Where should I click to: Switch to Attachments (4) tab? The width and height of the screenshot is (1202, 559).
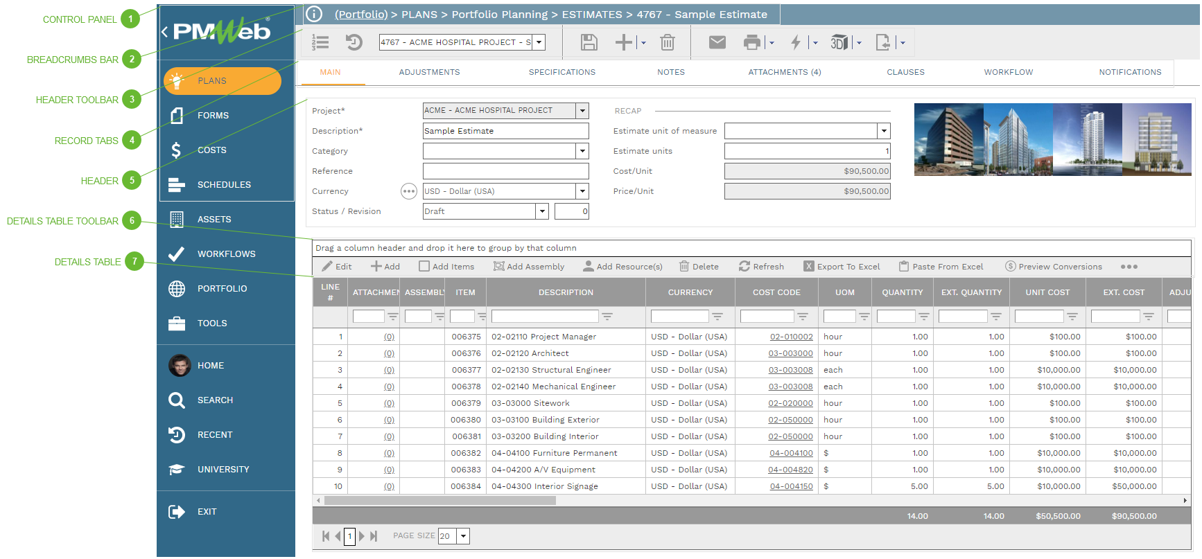click(785, 72)
